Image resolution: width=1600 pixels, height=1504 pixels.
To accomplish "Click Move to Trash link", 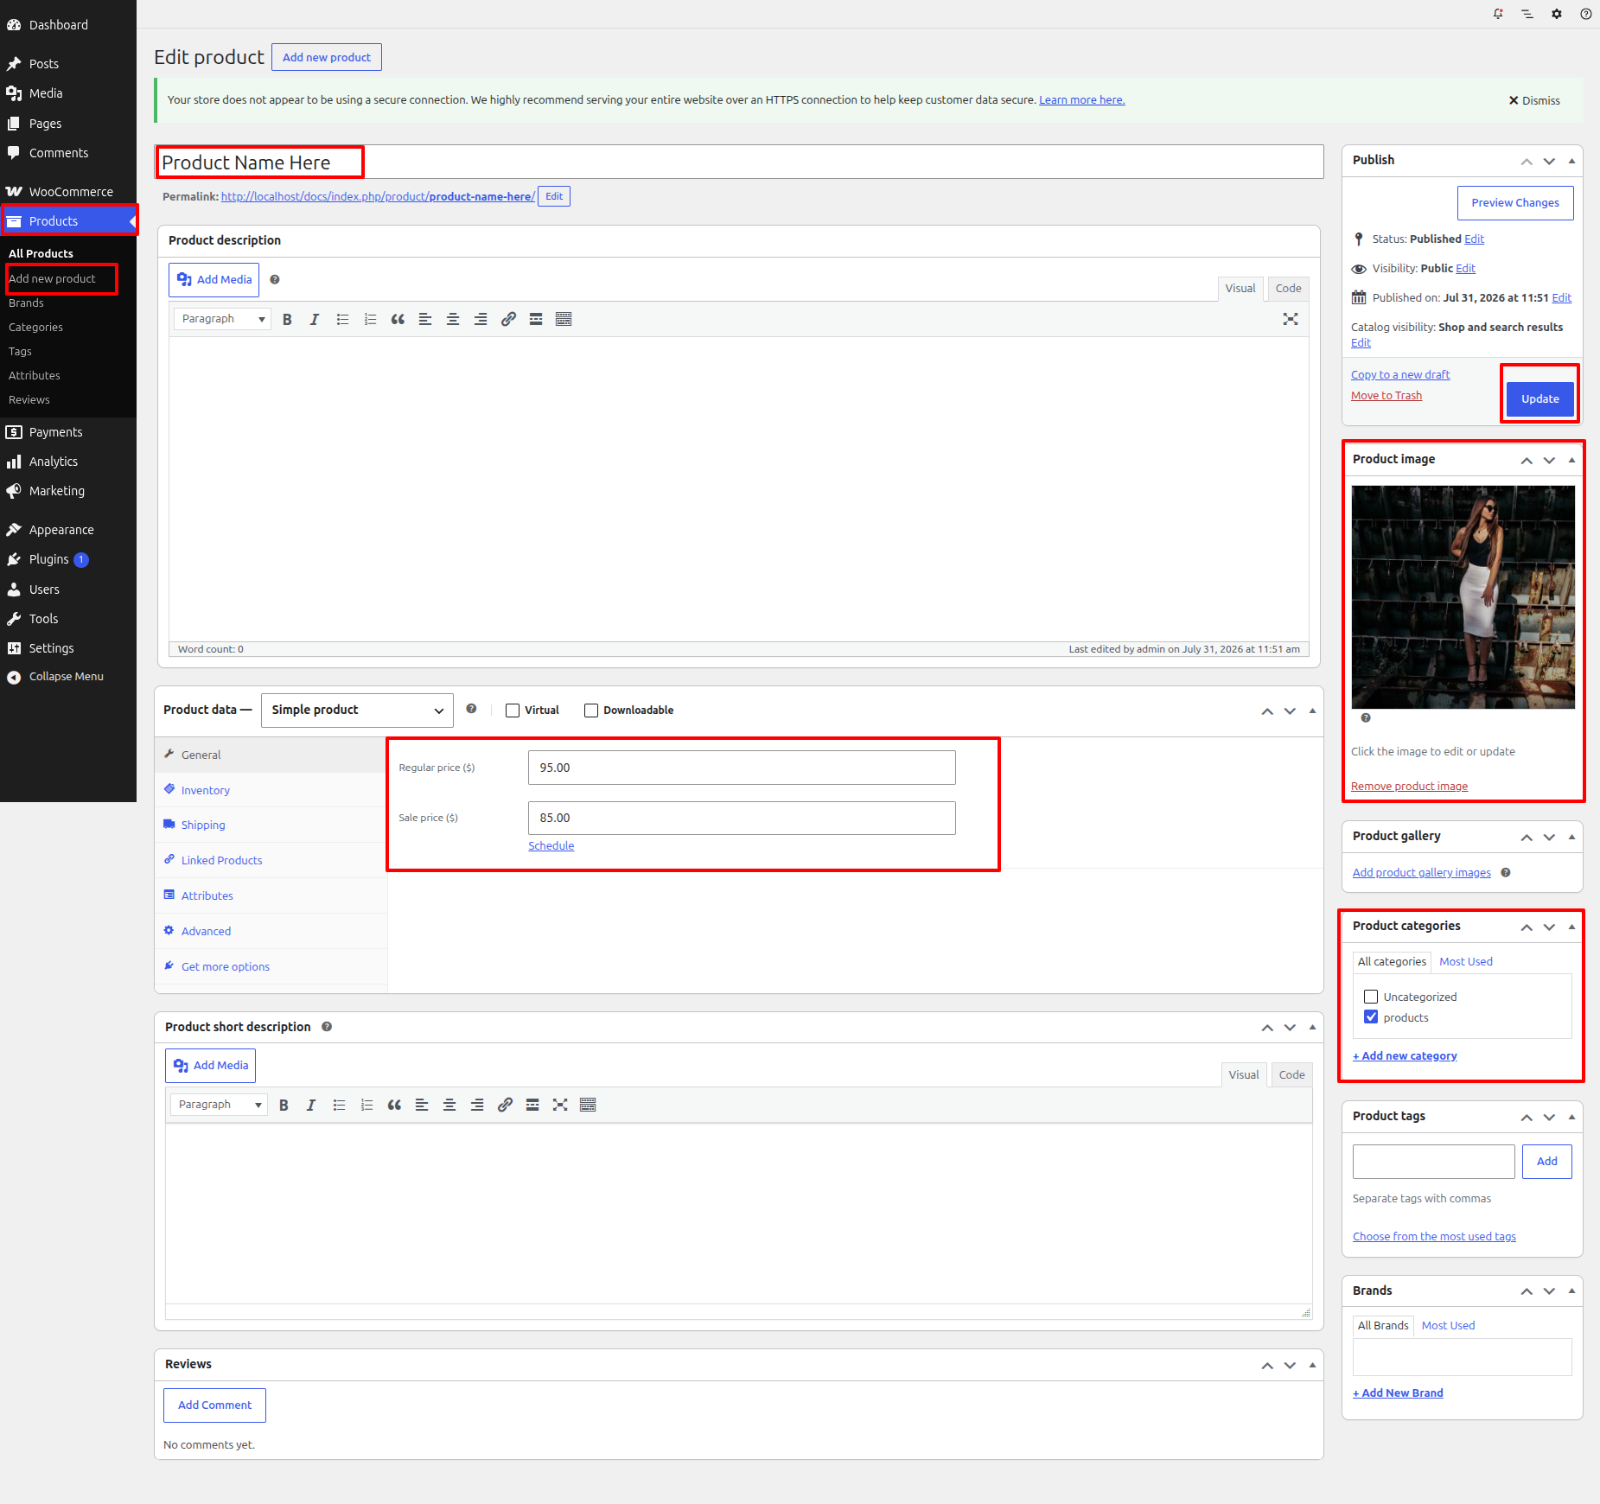I will point(1386,396).
